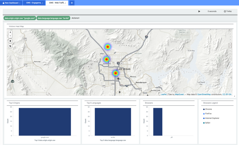The width and height of the screenshot is (239, 145).
Task: Open the 5 seconds refresh interval selector
Action: pos(212,11)
